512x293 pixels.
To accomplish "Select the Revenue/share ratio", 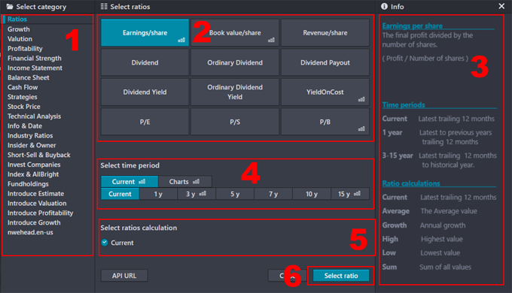I will click(325, 32).
